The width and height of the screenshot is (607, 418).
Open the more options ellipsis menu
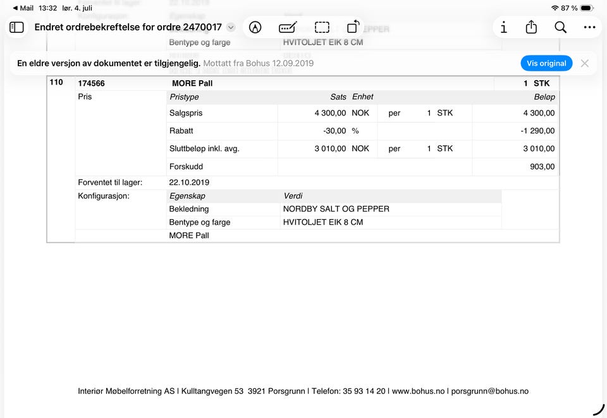click(589, 27)
